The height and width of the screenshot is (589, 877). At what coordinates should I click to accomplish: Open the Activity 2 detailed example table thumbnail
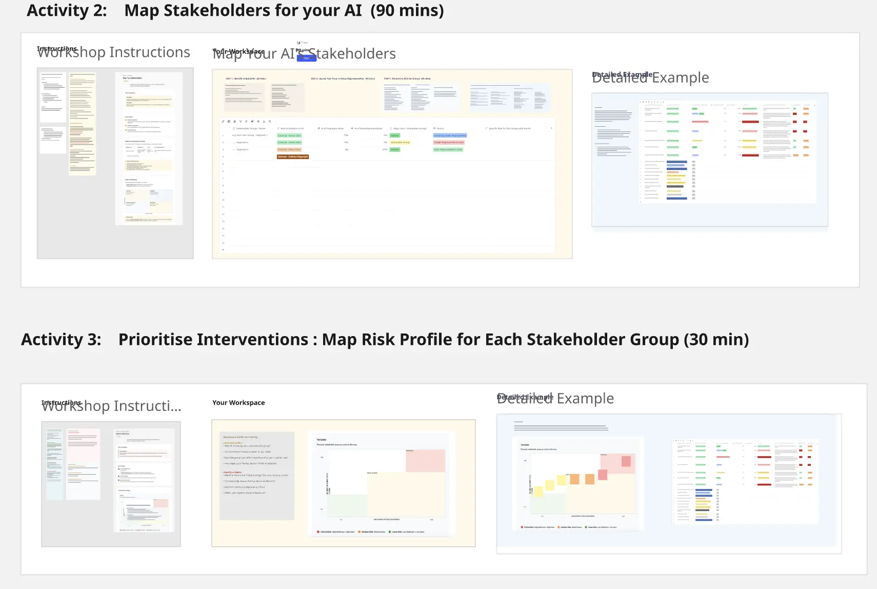tap(727, 152)
